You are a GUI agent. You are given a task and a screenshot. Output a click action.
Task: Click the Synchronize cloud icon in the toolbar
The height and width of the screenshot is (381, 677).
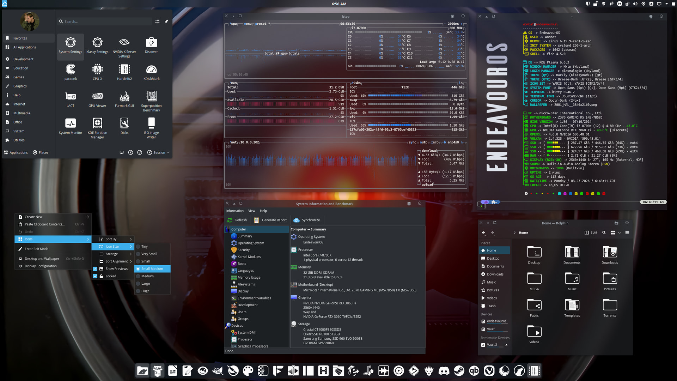(296, 220)
